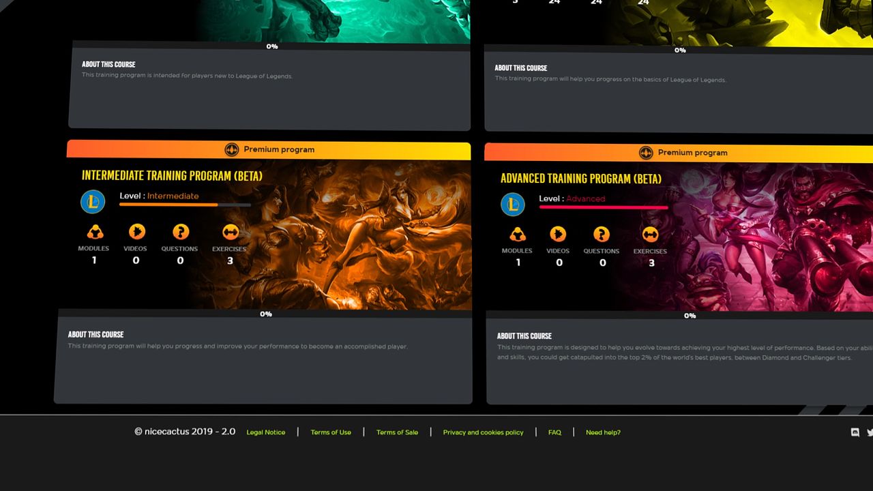Viewport: 873px width, 491px height.
Task: Open Advanced Training Program (Beta) title
Action: 581,179
